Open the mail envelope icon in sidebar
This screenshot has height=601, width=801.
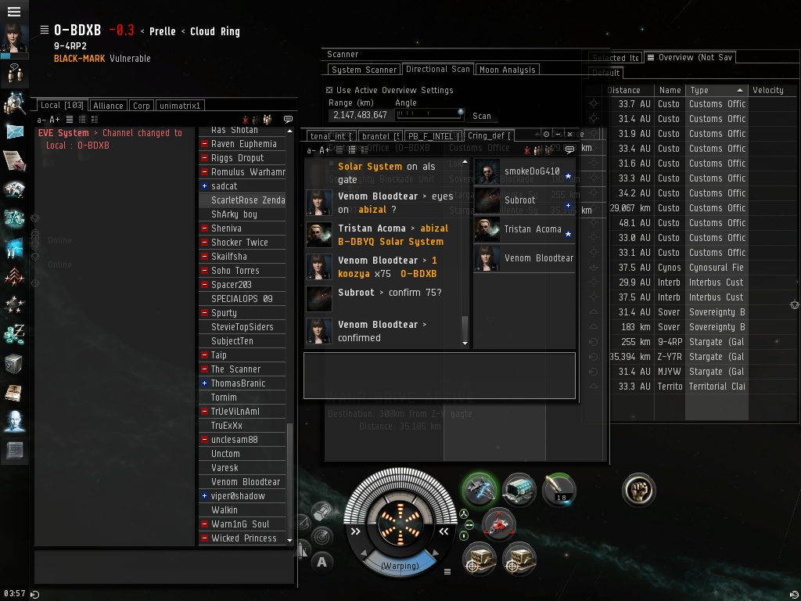(14, 132)
